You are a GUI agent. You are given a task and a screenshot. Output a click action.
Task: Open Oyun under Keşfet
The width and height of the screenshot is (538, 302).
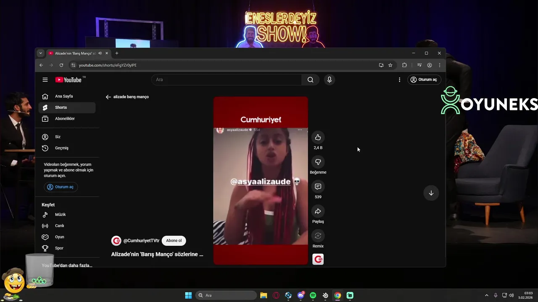(67, 237)
